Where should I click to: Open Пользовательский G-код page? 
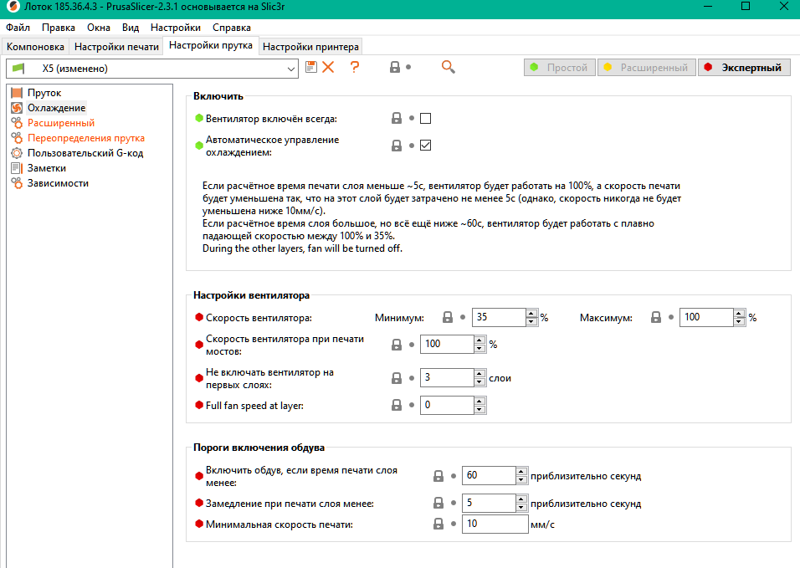pos(85,153)
